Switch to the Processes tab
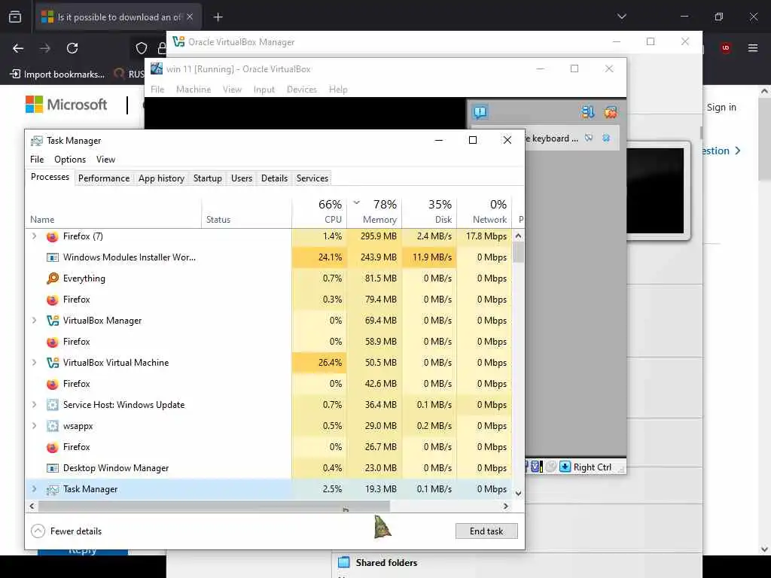This screenshot has height=578, width=771. coord(50,177)
